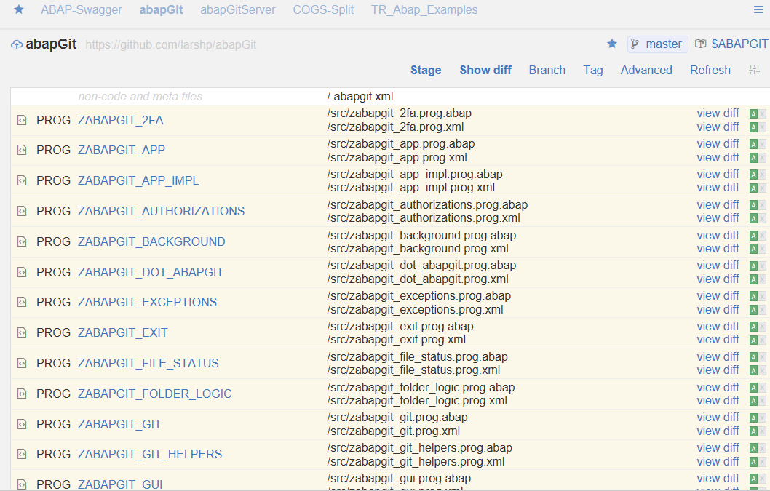View diff for zabapgit_git_helpers.prog.xml
This screenshot has width=770, height=491.
[x=718, y=462]
